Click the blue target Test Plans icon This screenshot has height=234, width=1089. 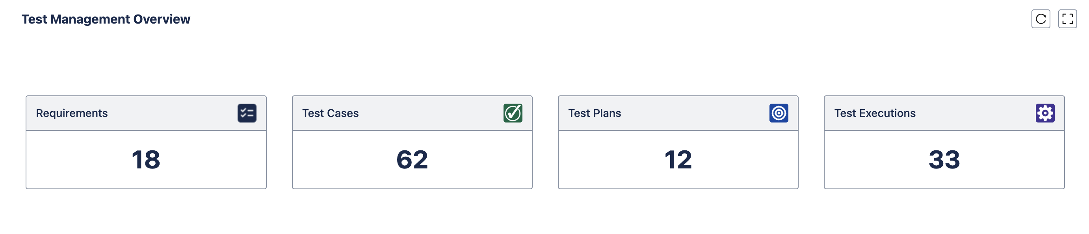[x=778, y=113]
